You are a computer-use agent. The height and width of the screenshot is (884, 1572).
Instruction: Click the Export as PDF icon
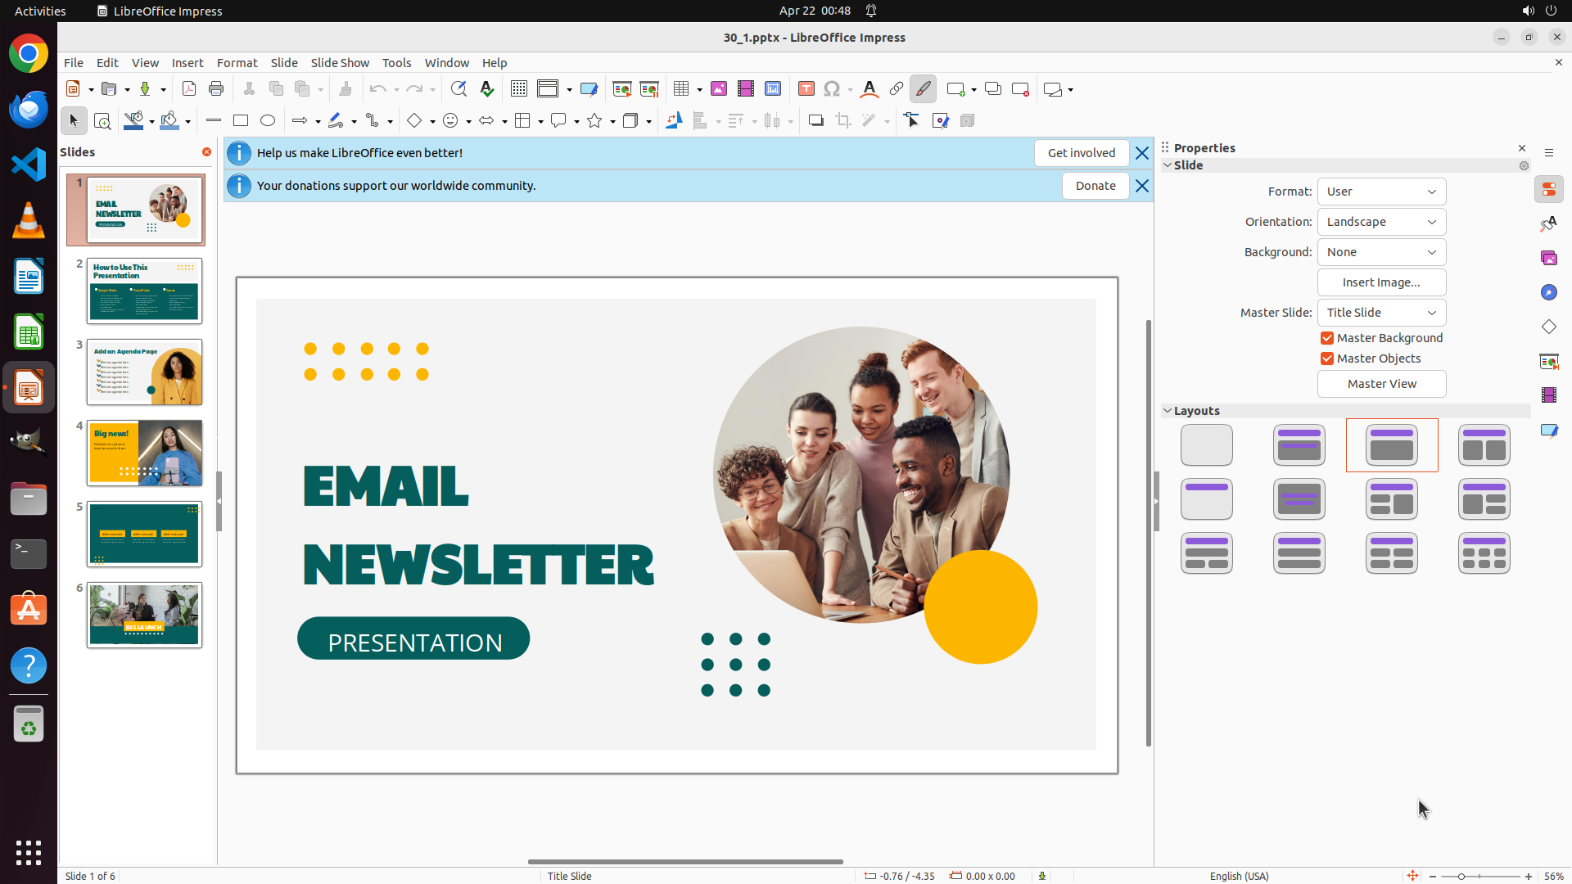(x=189, y=89)
